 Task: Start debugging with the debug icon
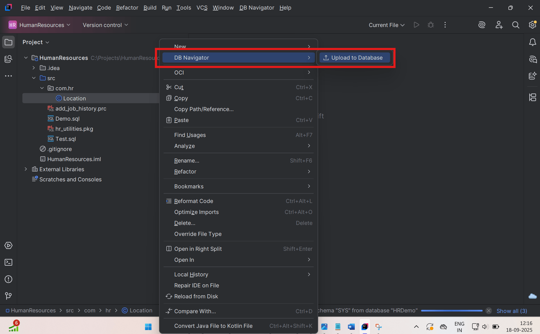click(x=430, y=25)
